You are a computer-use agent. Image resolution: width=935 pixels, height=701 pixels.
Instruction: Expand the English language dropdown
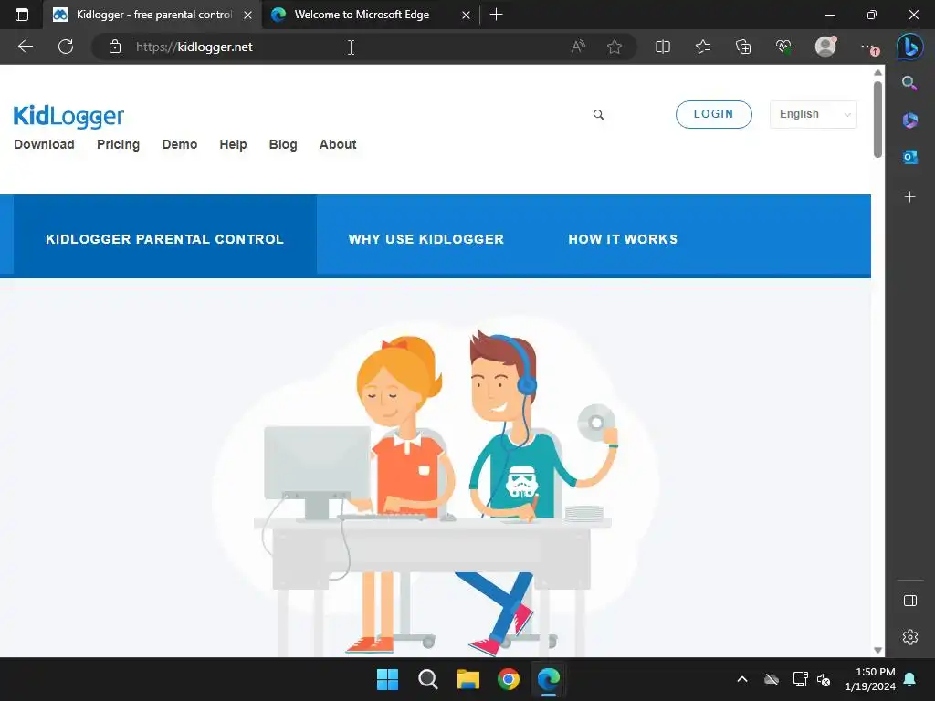[814, 114]
